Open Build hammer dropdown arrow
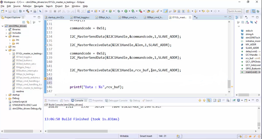262x139 pixels. point(31,11)
